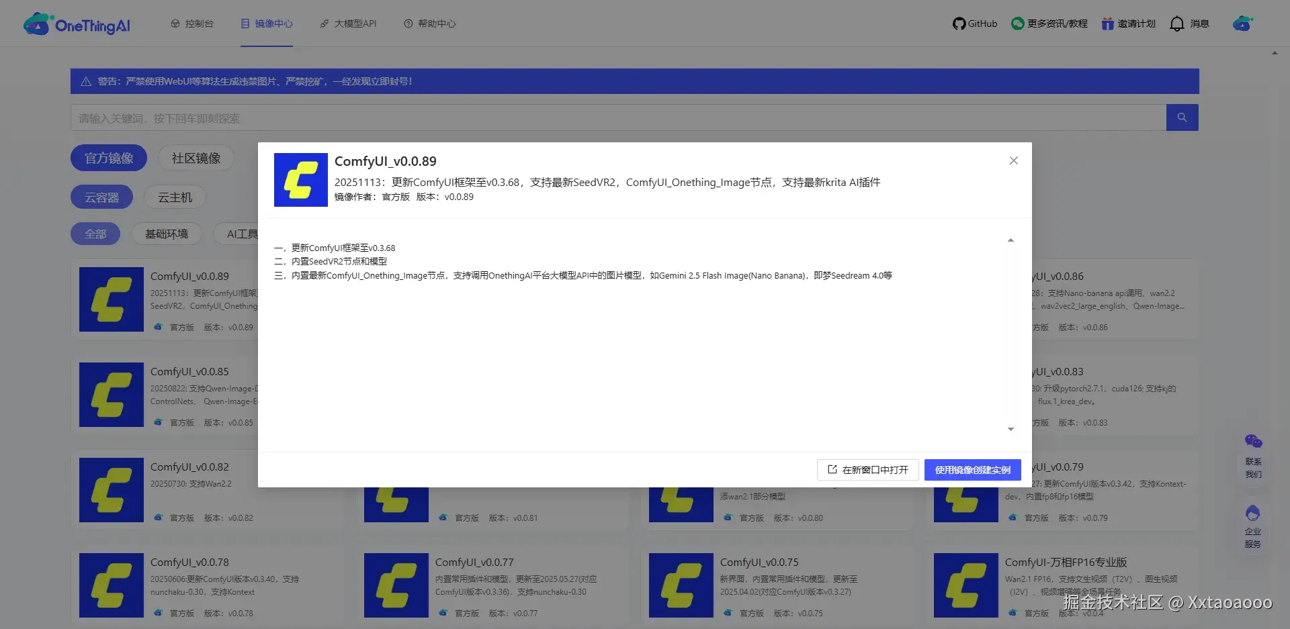1290x629 pixels.
Task: Click the 官方版 icon on v0.0.85 card
Action: click(x=158, y=422)
